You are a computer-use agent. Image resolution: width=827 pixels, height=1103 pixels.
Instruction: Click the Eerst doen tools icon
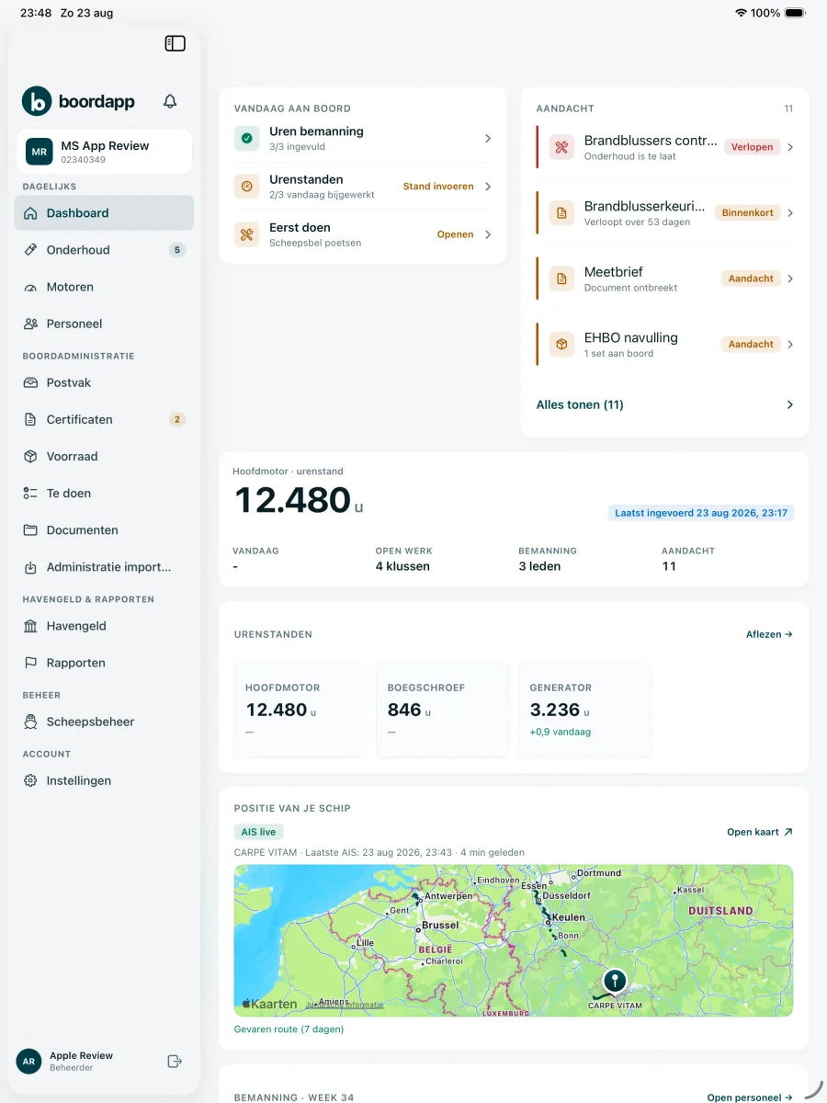pyautogui.click(x=246, y=234)
